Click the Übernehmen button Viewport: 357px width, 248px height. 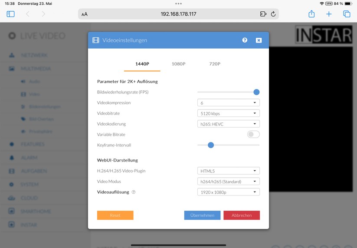tap(202, 215)
